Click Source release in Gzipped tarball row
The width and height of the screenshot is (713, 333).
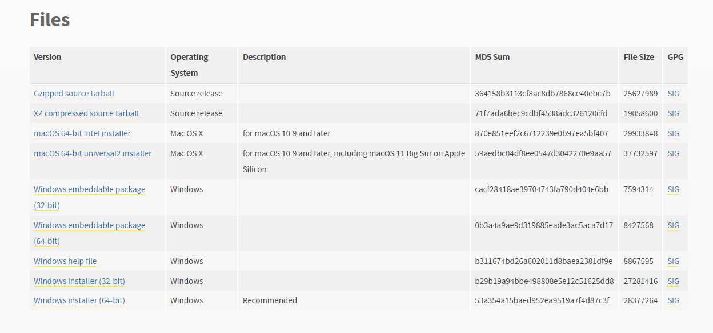coord(197,94)
